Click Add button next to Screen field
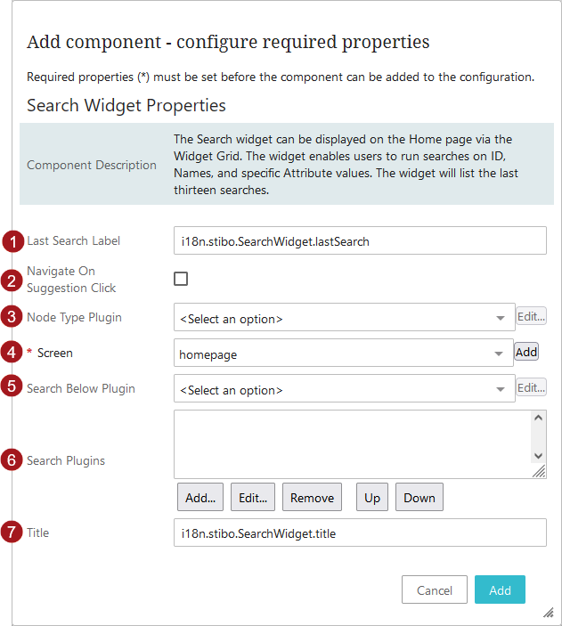Screen dimensions: 562x626 click(526, 352)
